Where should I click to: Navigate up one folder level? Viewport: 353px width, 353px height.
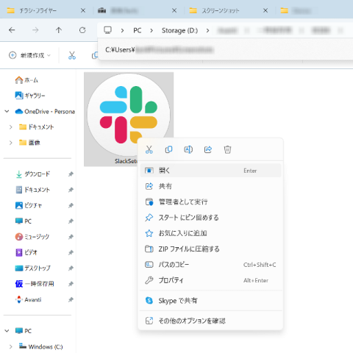pos(59,30)
